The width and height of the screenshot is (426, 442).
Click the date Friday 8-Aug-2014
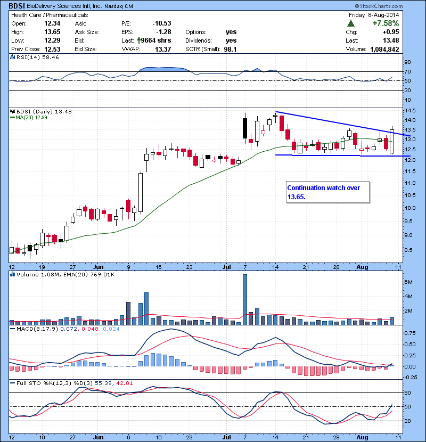pyautogui.click(x=374, y=15)
